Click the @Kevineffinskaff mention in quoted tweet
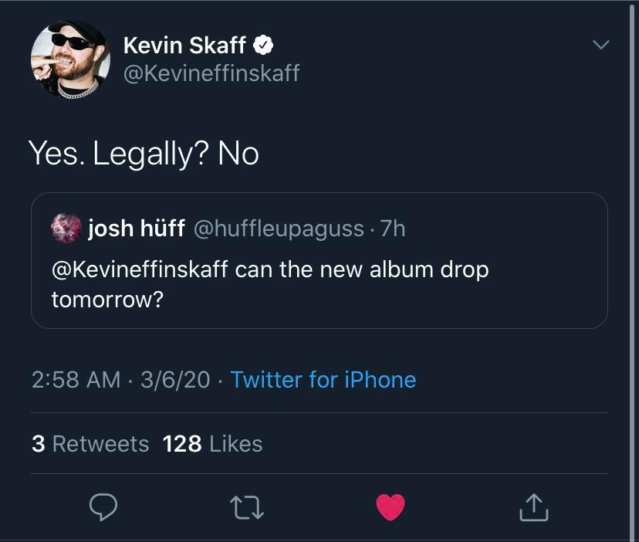The width and height of the screenshot is (639, 542). (140, 270)
